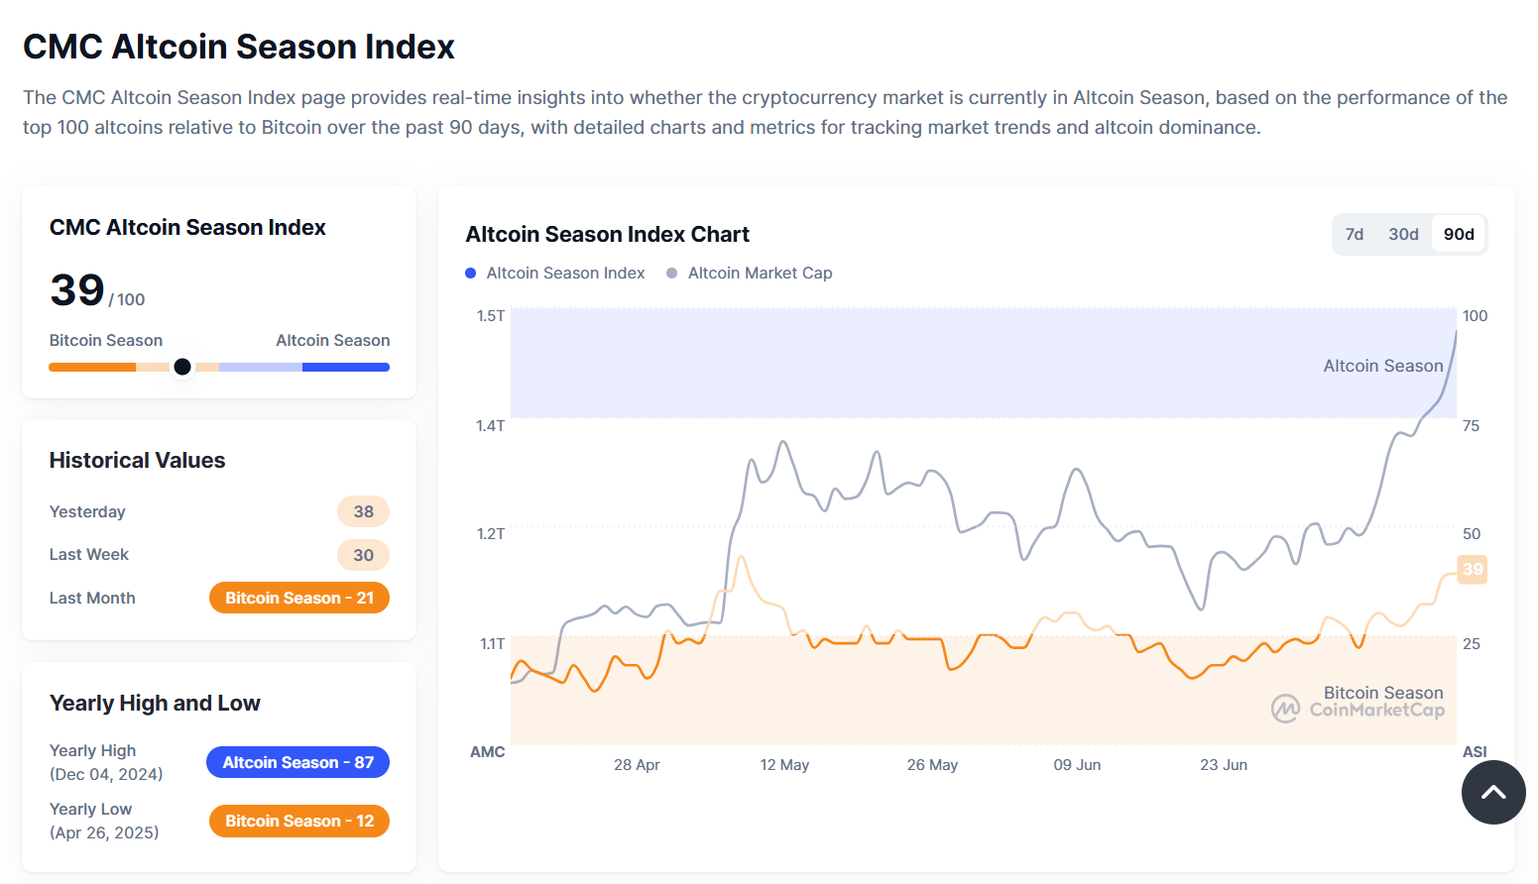1538x884 pixels.
Task: Switch chart range to 30d
Action: pyautogui.click(x=1403, y=235)
